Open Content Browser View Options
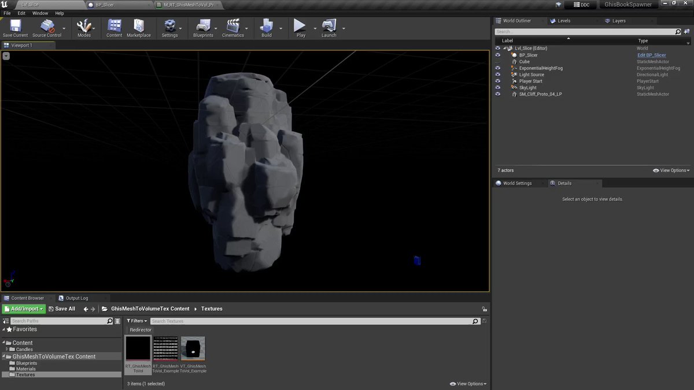 (x=468, y=384)
